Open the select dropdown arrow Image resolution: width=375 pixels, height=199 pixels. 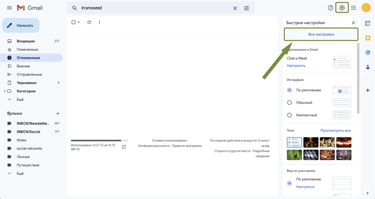79,22
